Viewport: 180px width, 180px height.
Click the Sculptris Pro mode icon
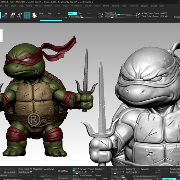click(34, 15)
